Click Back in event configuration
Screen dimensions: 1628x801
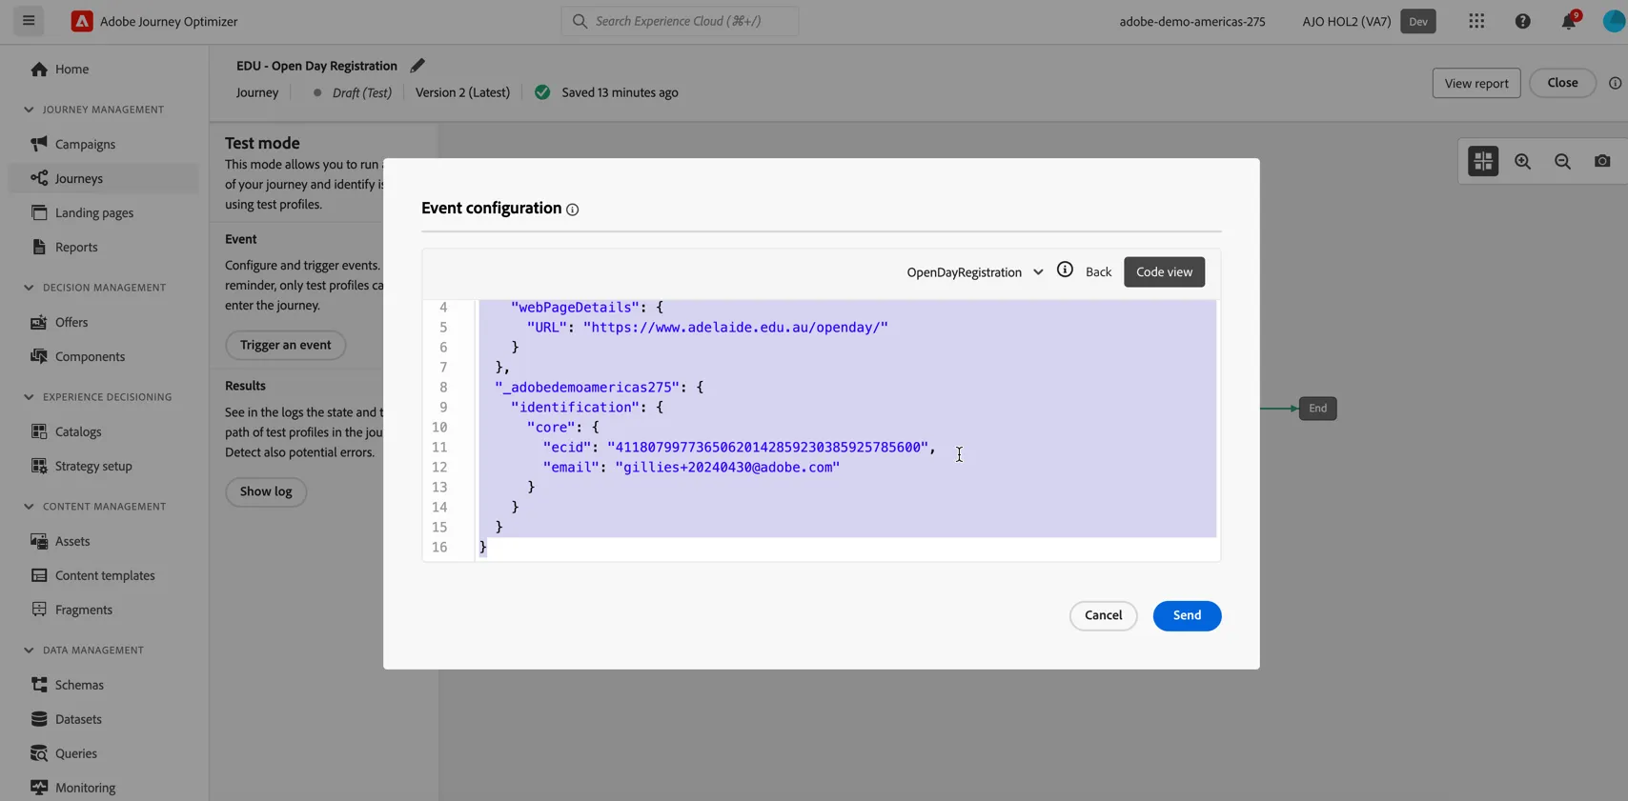coord(1098,272)
